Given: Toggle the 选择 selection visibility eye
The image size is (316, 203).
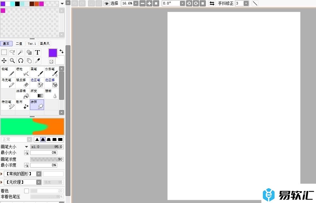Looking at the screenshot, I should point(106,4).
